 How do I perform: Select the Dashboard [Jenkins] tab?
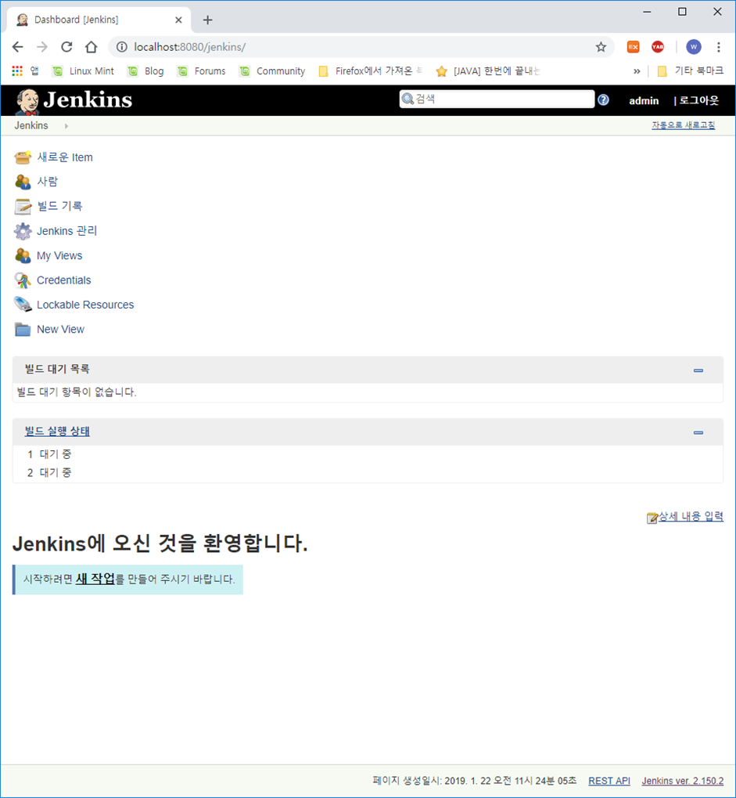pyautogui.click(x=98, y=20)
